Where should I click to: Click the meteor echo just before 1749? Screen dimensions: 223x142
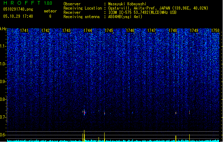click(189, 113)
